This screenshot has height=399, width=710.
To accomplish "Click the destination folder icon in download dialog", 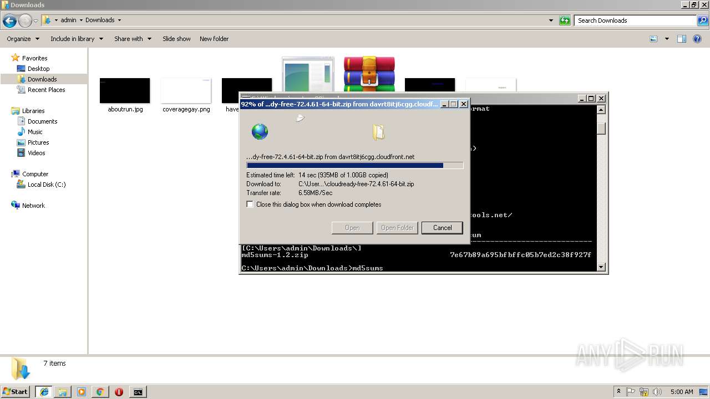I will 378,131.
